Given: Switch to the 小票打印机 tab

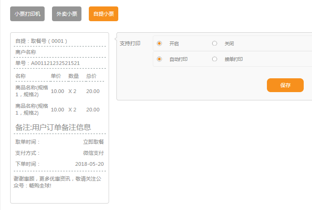Looking at the screenshot, I should (x=27, y=14).
